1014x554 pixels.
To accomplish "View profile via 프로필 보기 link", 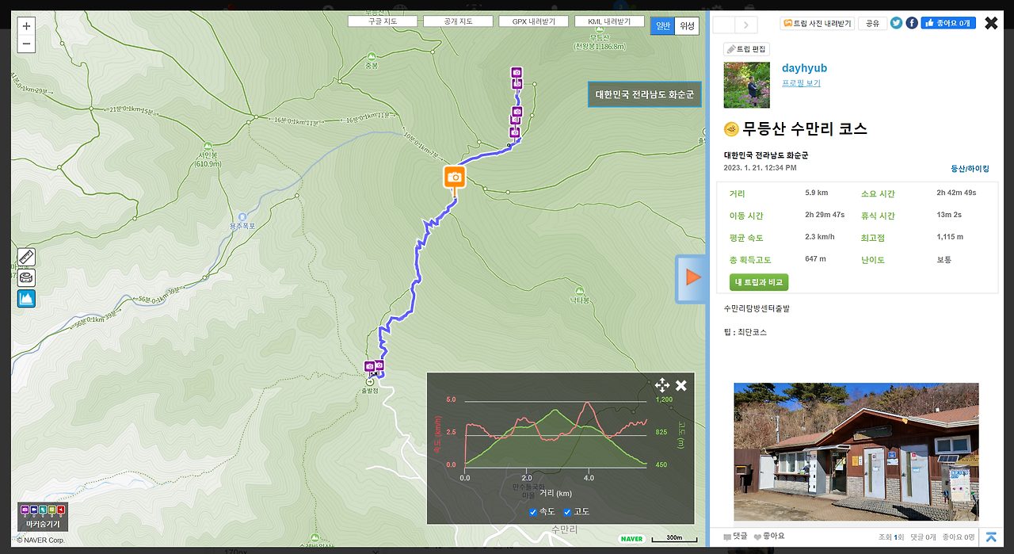I will click(801, 82).
